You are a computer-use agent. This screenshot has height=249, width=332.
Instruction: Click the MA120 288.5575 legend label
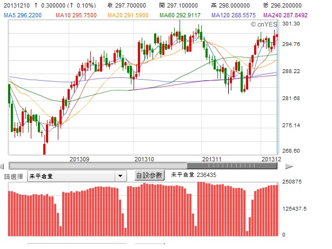coord(234,15)
